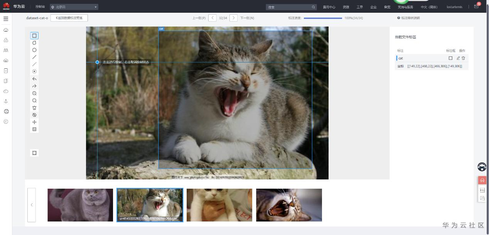Viewport: 489px width, 235px height.
Task: Open the 企业 menu
Action: 373,7
